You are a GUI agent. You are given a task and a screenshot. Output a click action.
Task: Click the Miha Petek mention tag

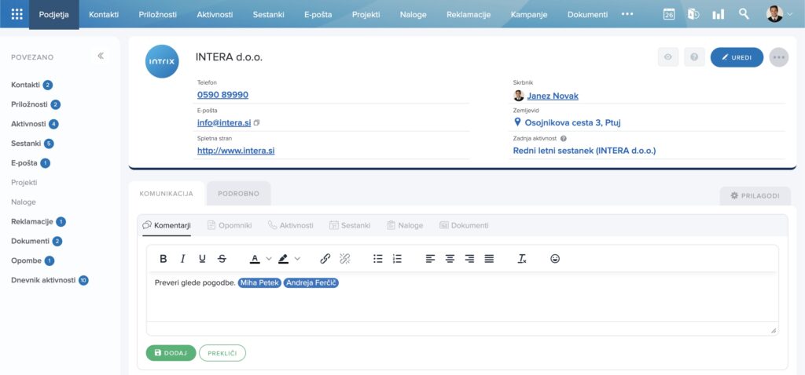[259, 282]
